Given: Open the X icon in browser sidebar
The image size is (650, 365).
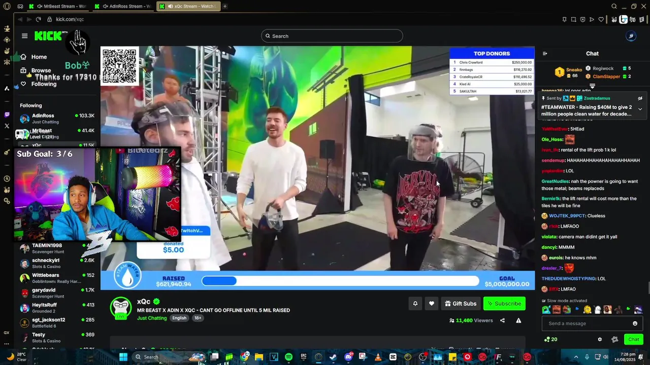Looking at the screenshot, I should point(7,126).
